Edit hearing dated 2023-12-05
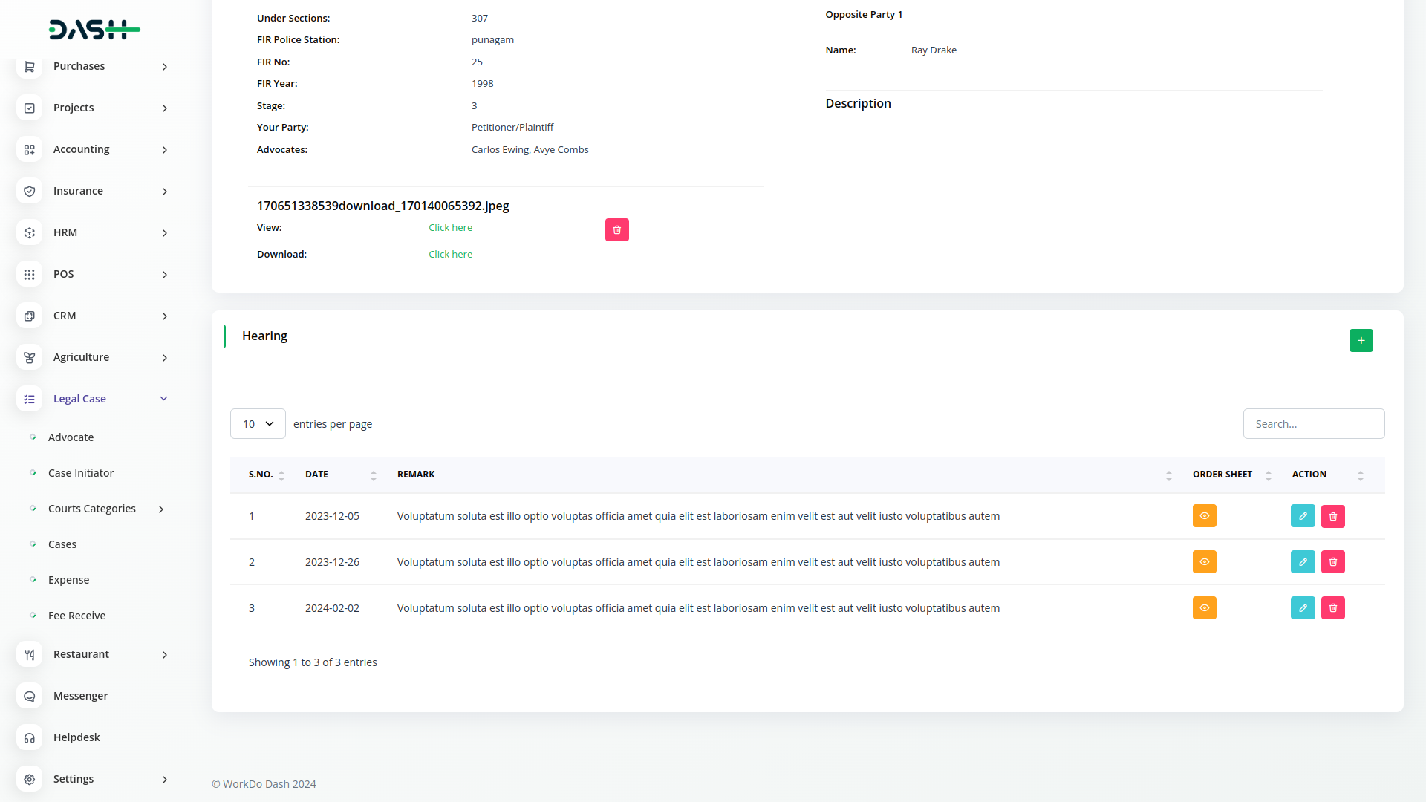Viewport: 1426px width, 802px height. point(1303,516)
